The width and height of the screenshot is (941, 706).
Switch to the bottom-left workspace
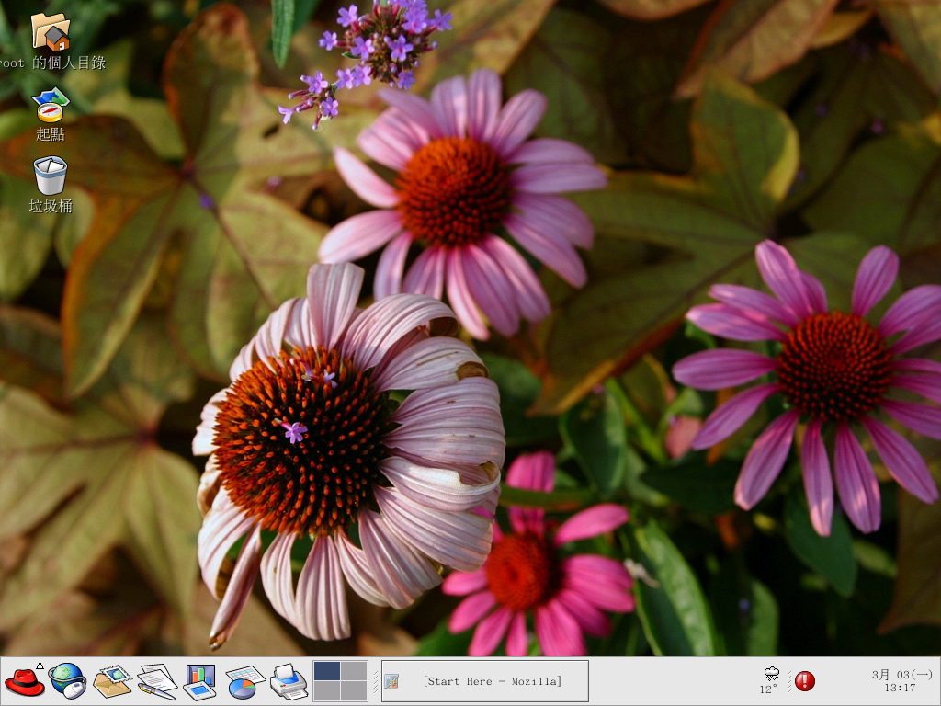pyautogui.click(x=327, y=691)
